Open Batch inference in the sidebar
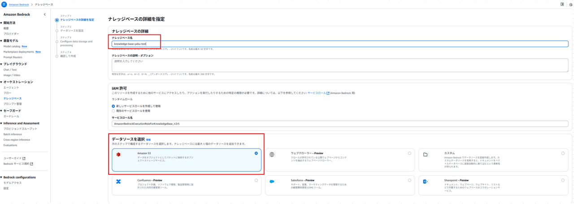The width and height of the screenshot is (574, 204). click(x=13, y=134)
